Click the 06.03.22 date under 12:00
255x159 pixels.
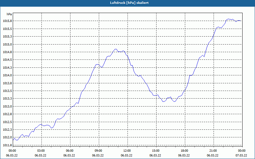click(126, 156)
